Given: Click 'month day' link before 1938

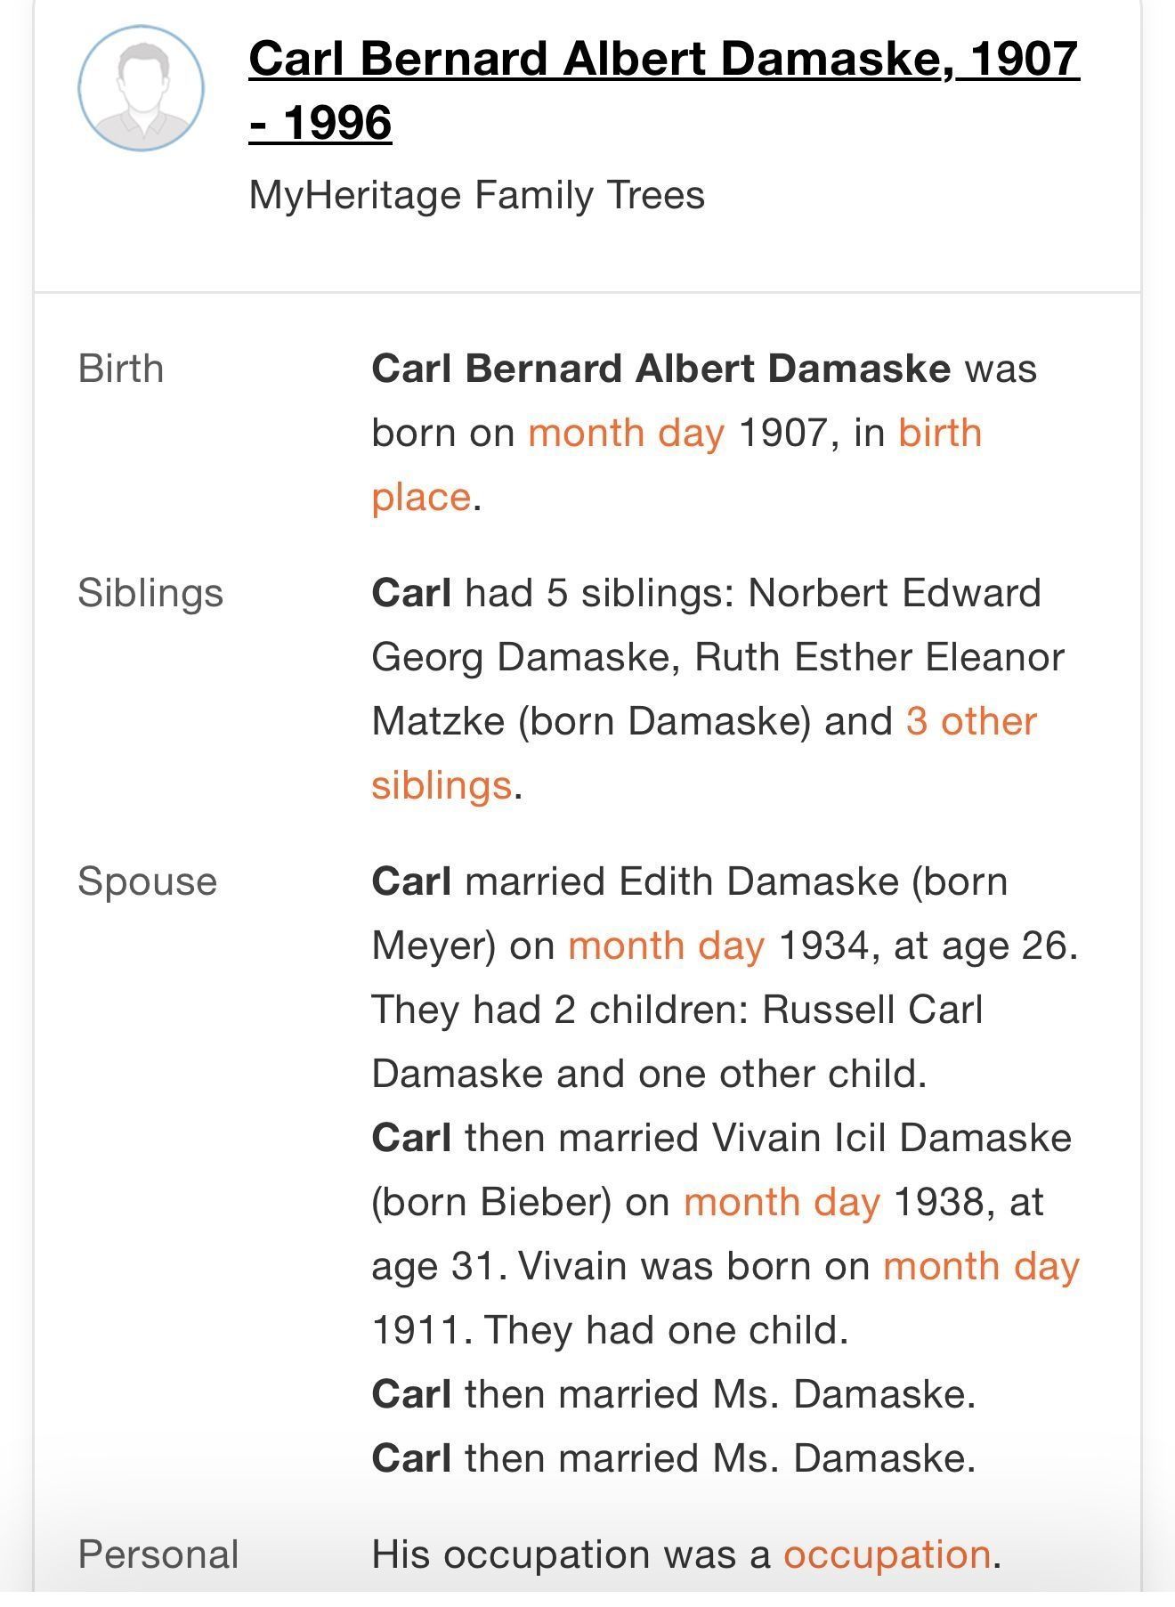Looking at the screenshot, I should point(782,1203).
